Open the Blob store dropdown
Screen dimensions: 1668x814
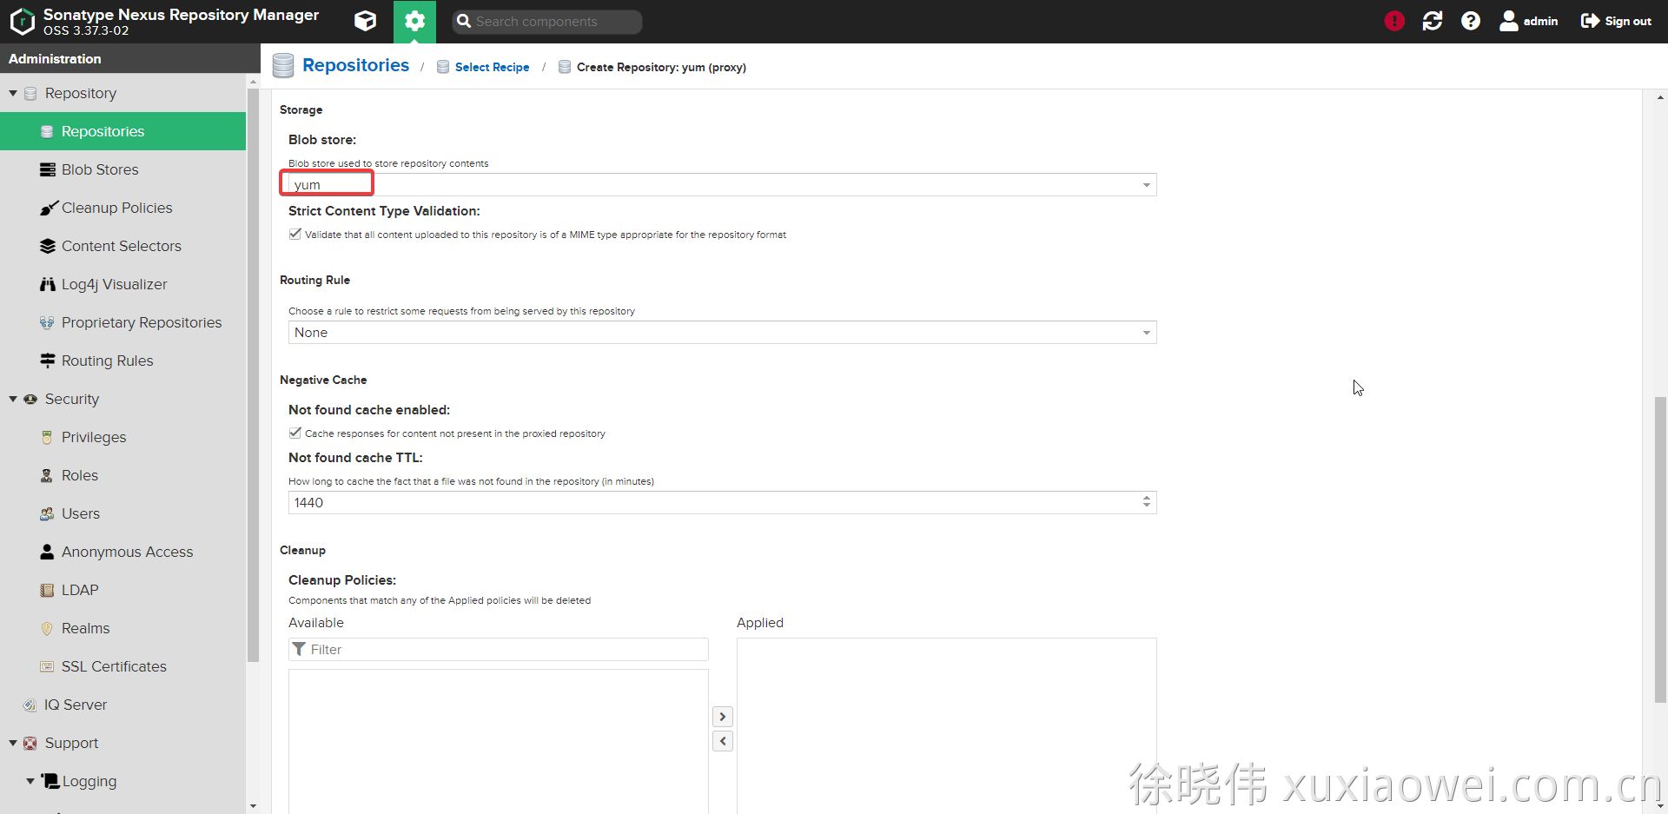[1146, 185]
